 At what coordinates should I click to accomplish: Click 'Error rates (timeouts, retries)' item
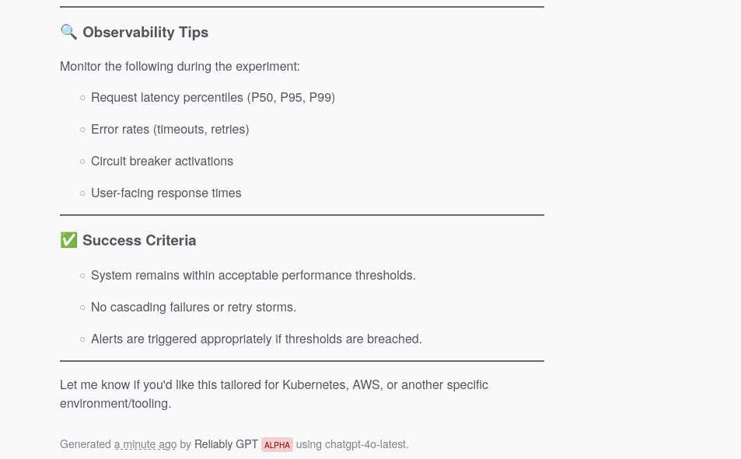tap(170, 130)
